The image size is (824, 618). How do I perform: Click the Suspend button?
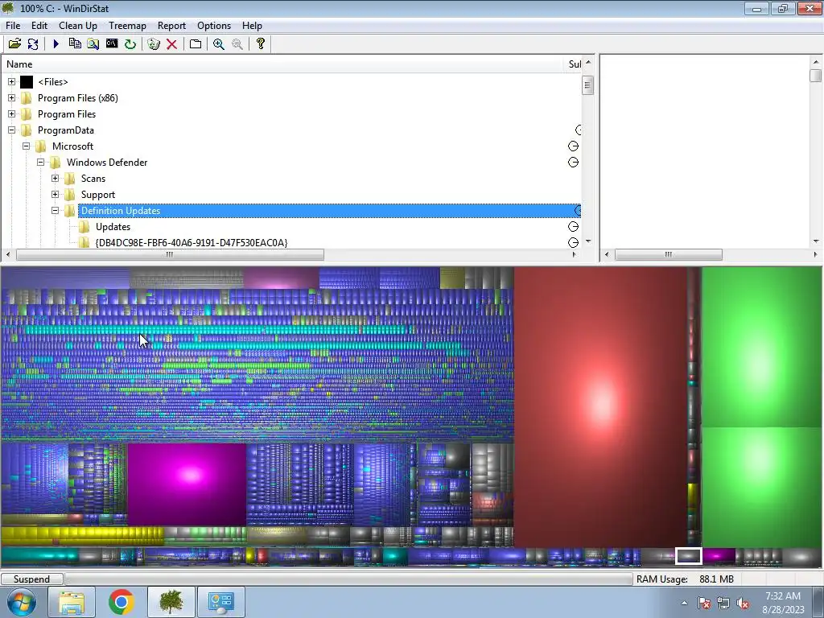pyautogui.click(x=31, y=579)
